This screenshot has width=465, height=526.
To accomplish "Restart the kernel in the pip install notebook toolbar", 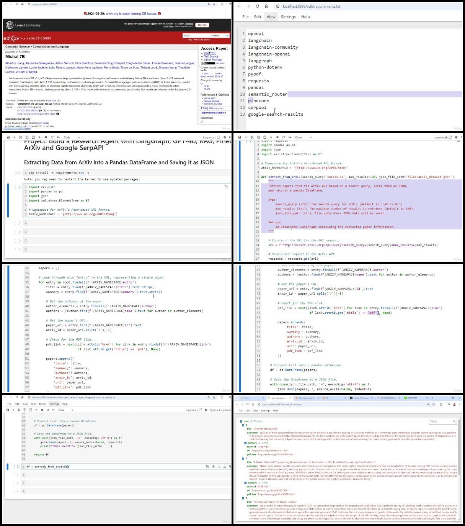I will [x=52, y=137].
